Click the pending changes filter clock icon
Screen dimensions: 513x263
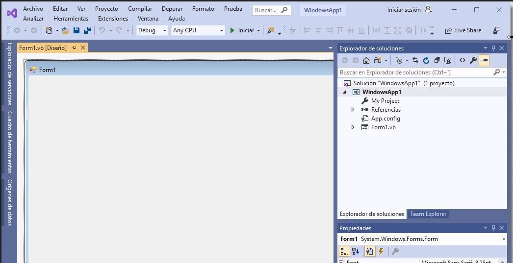coord(399,60)
